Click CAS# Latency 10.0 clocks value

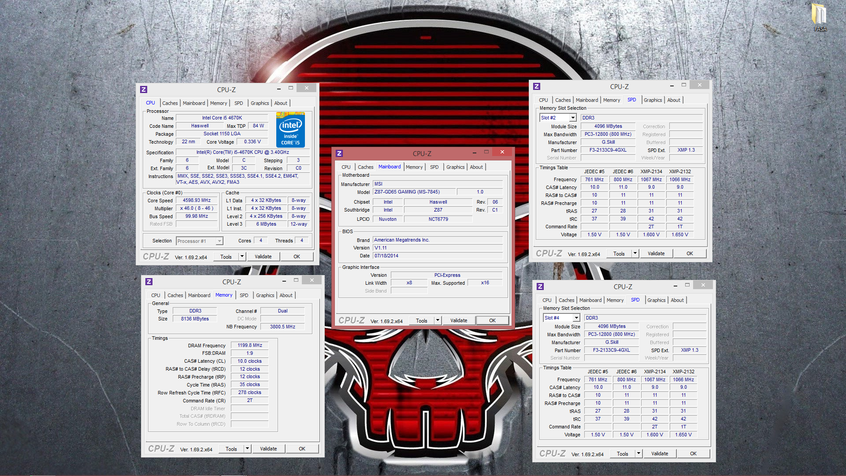[x=250, y=361]
